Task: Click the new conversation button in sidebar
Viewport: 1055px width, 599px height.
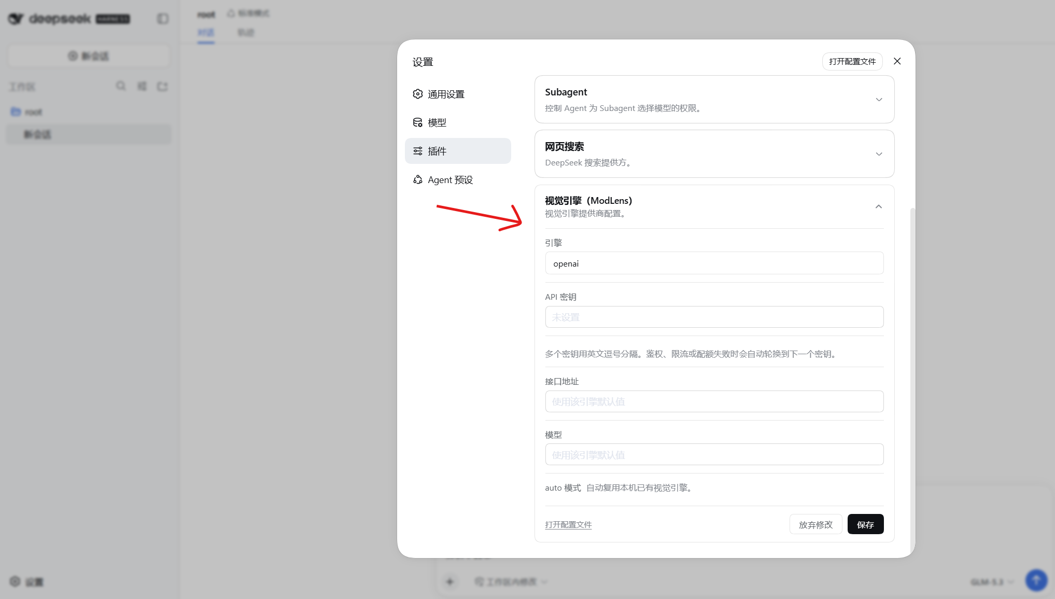Action: [89, 56]
